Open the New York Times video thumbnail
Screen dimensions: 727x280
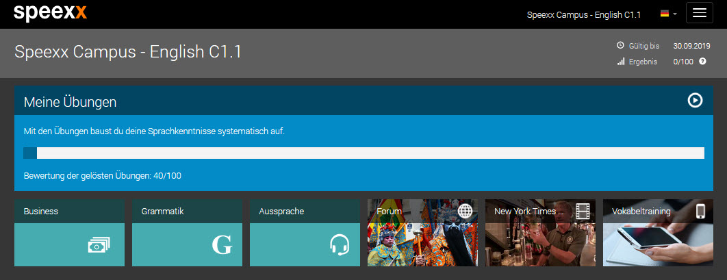[540, 233]
